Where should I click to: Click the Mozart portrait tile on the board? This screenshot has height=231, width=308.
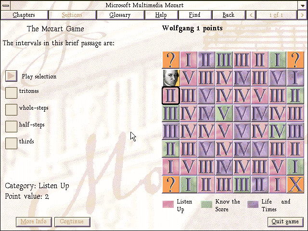171,78
